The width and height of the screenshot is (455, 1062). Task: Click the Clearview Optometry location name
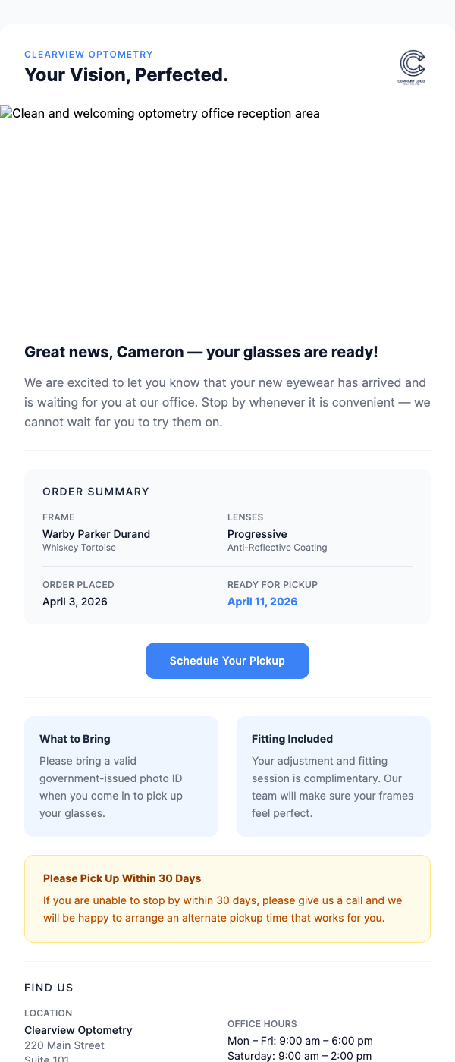78,1029
